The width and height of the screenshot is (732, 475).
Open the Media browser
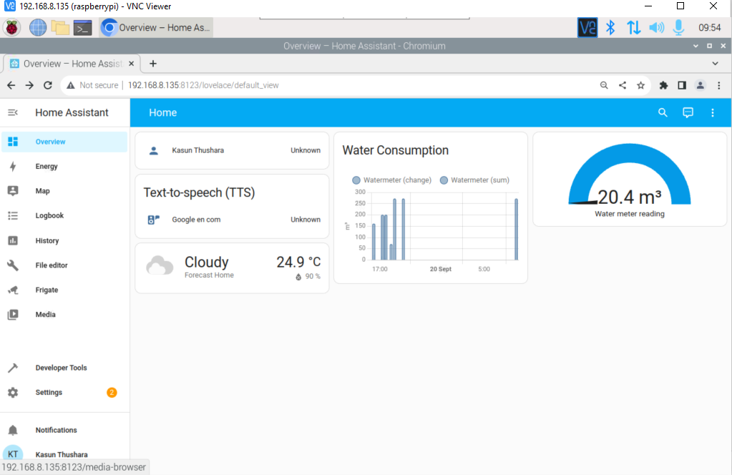(x=45, y=315)
